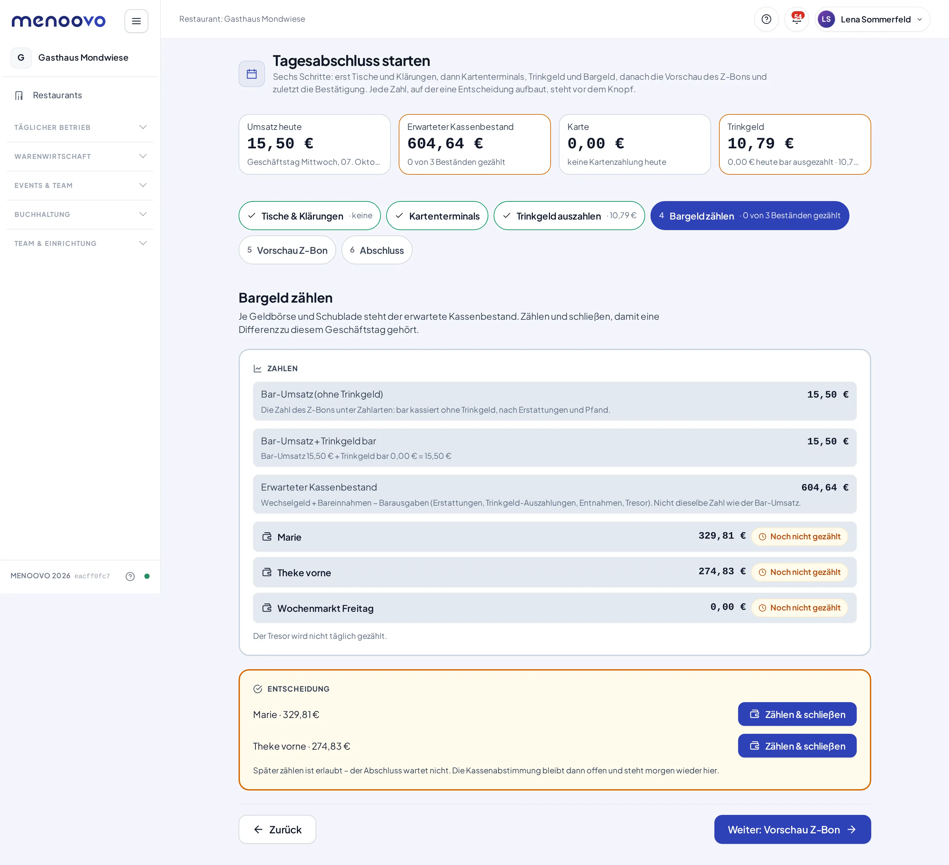This screenshot has height=865, width=949.
Task: Click the Umsatz heute summary card
Action: click(314, 145)
